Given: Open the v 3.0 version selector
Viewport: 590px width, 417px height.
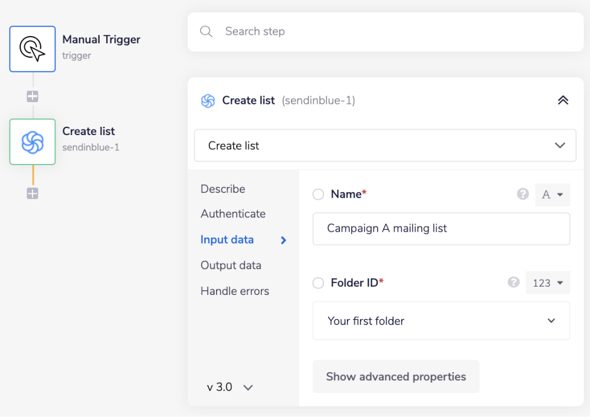Looking at the screenshot, I should click(x=230, y=388).
